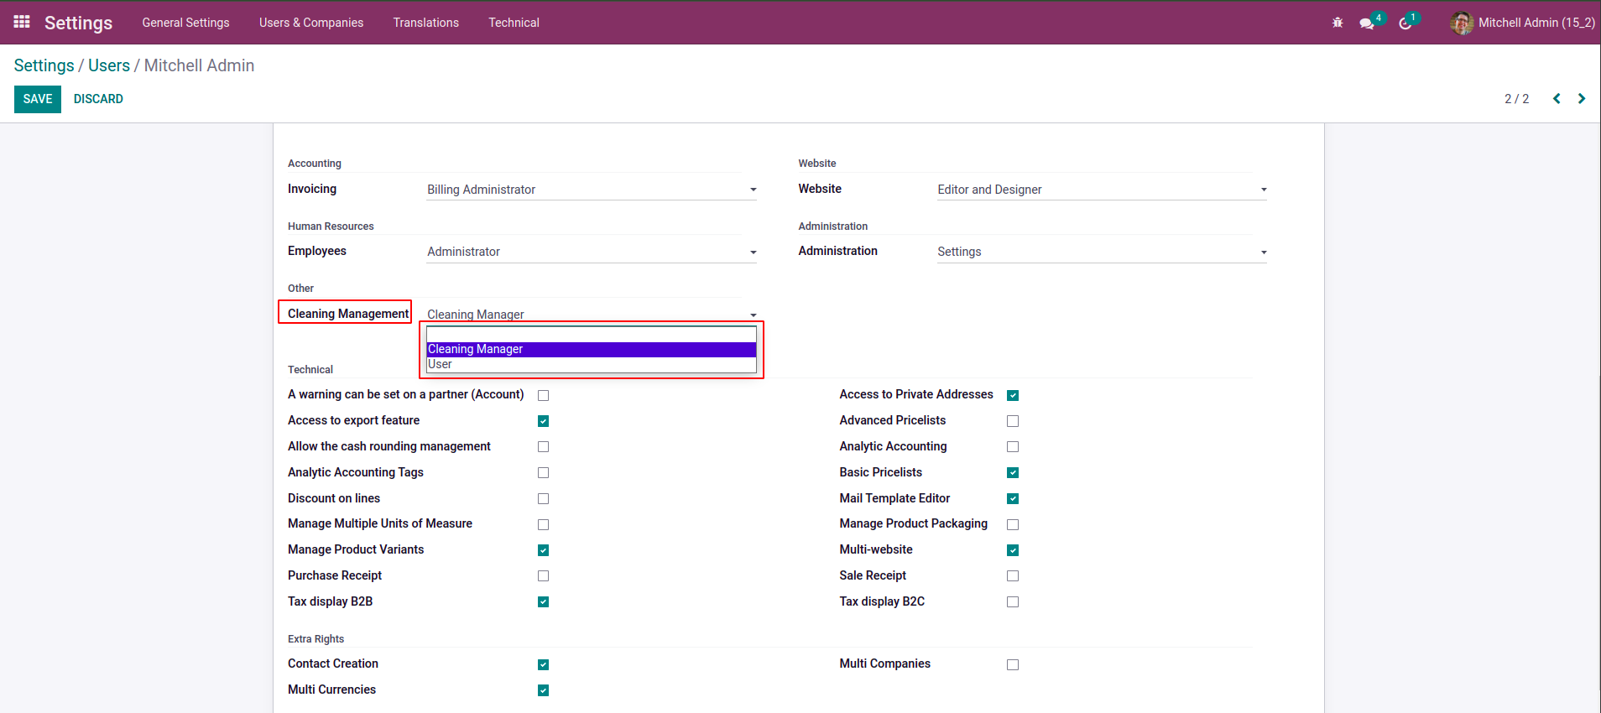Uncheck Access to export feature
This screenshot has width=1601, height=713.
click(543, 421)
